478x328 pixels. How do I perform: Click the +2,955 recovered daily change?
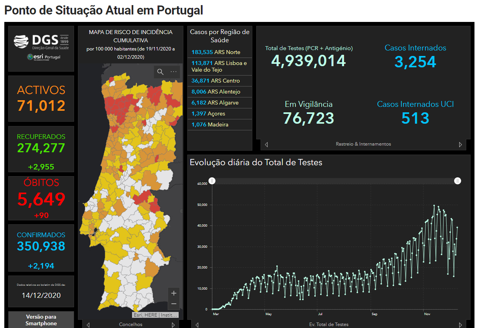pyautogui.click(x=41, y=167)
